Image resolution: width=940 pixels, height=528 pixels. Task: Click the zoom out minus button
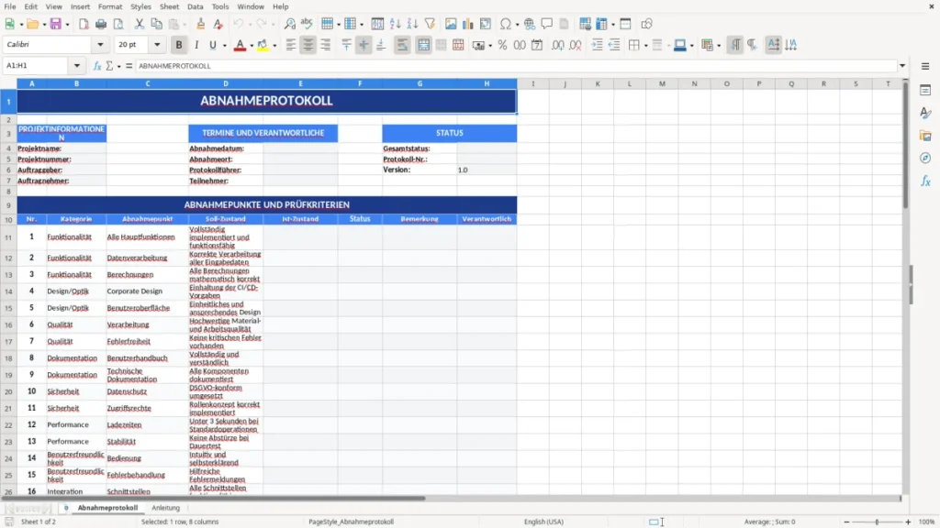click(846, 522)
